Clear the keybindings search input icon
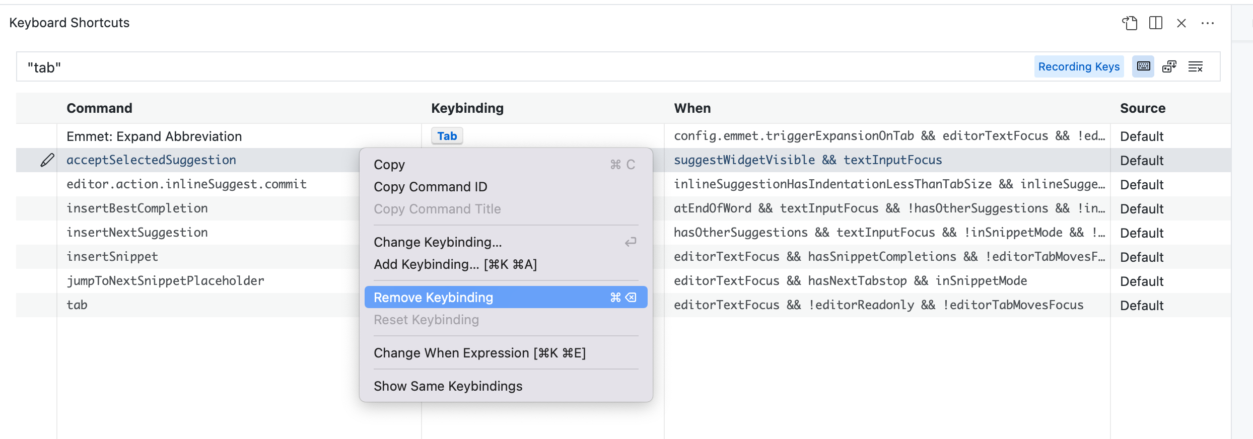The image size is (1253, 439). [1196, 66]
